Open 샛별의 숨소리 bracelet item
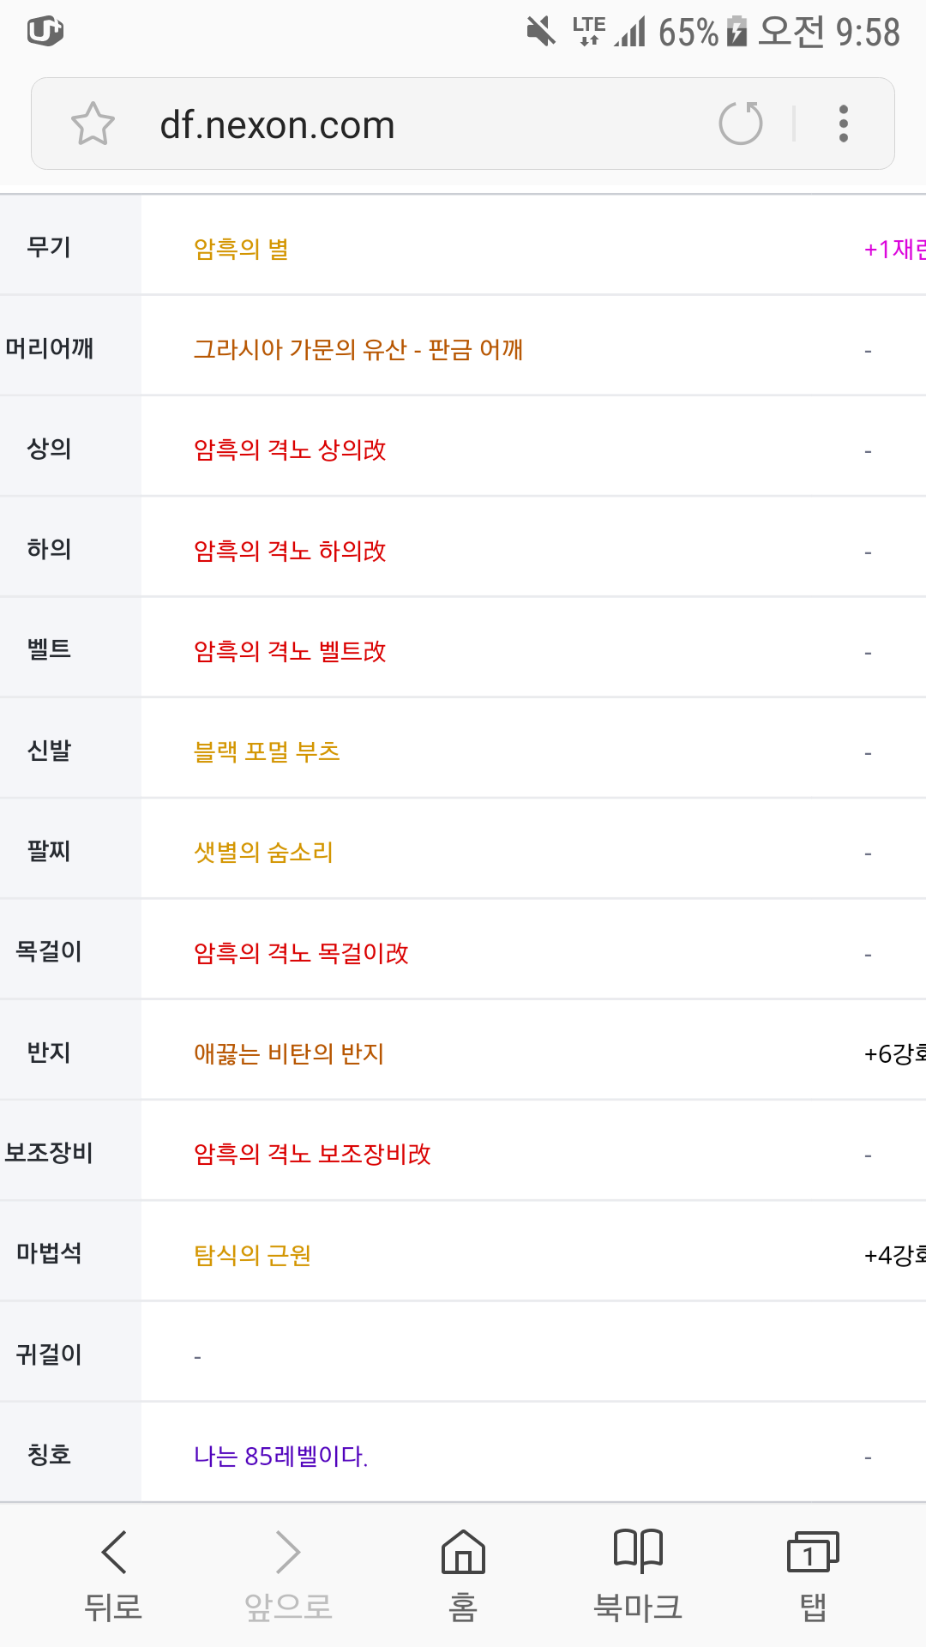 263,852
